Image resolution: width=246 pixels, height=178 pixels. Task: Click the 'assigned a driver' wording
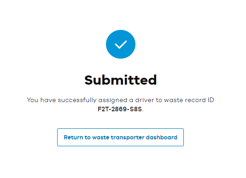tap(126, 100)
